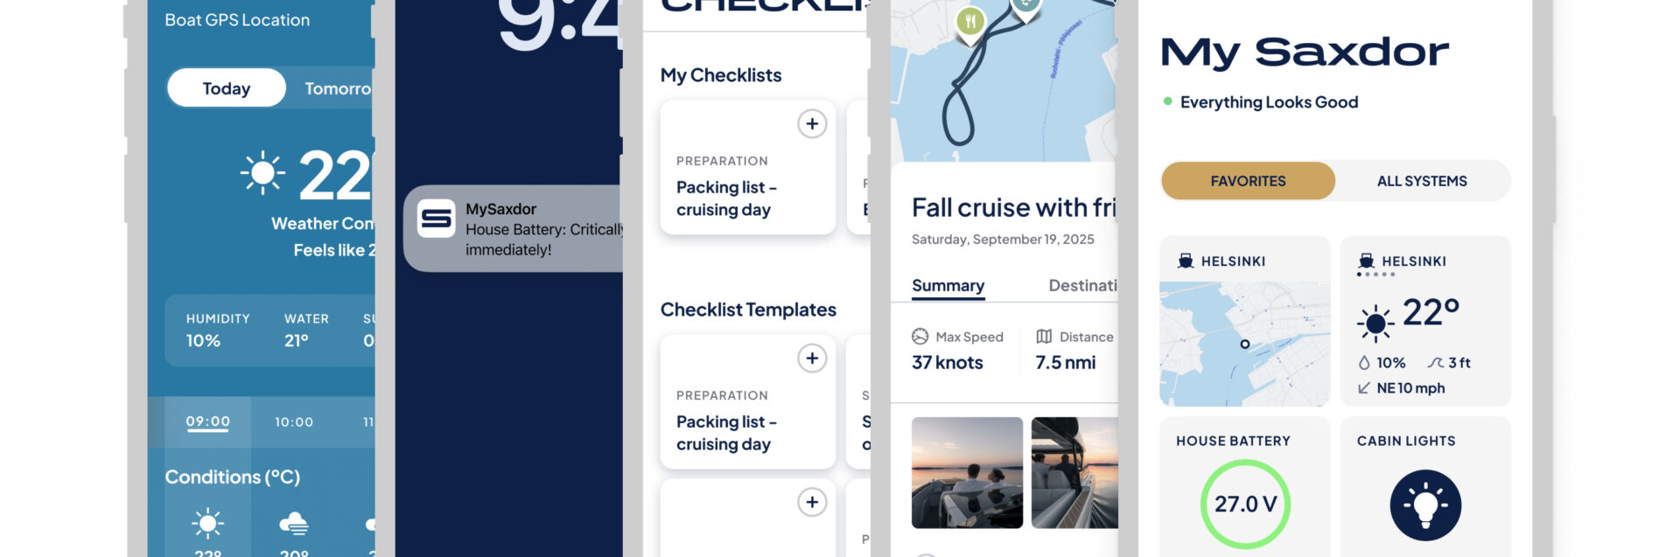
Task: Select the 09:00 time marker
Action: pyautogui.click(x=207, y=422)
